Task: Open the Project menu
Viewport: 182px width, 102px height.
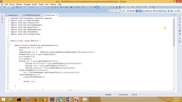Action: 41,4
